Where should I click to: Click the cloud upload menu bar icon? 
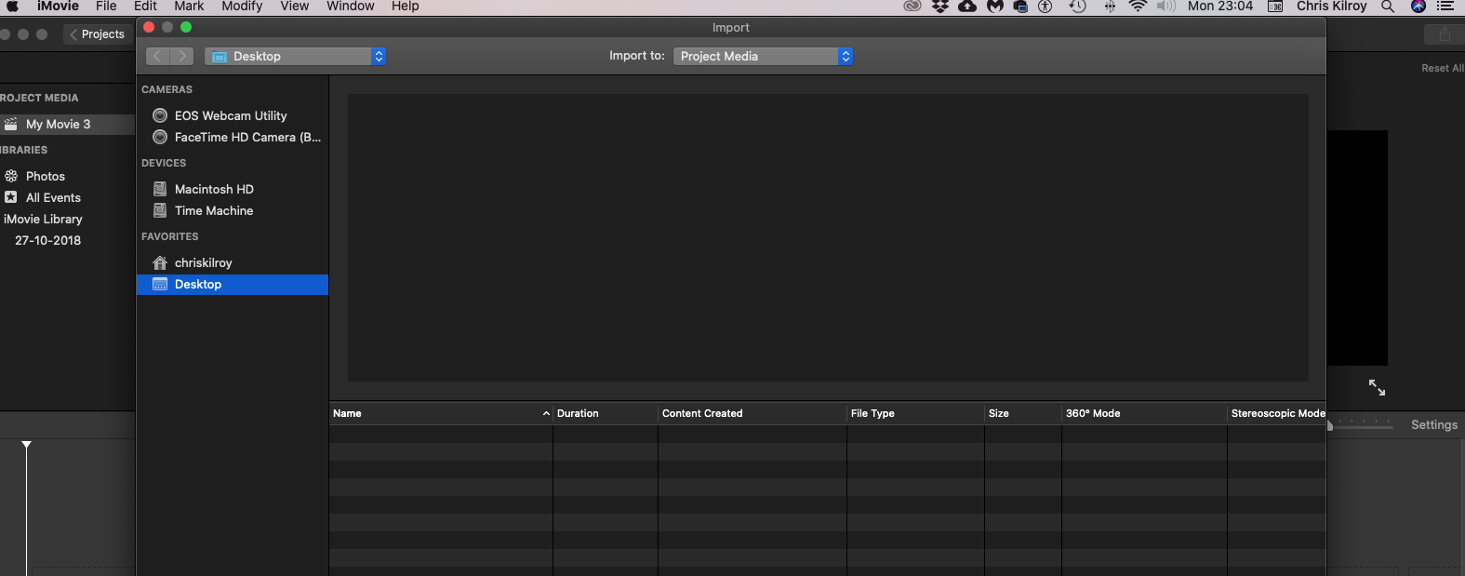[967, 7]
